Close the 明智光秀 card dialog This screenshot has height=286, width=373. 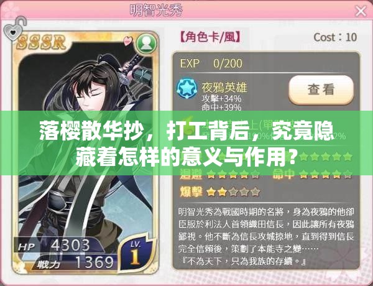(x=361, y=11)
